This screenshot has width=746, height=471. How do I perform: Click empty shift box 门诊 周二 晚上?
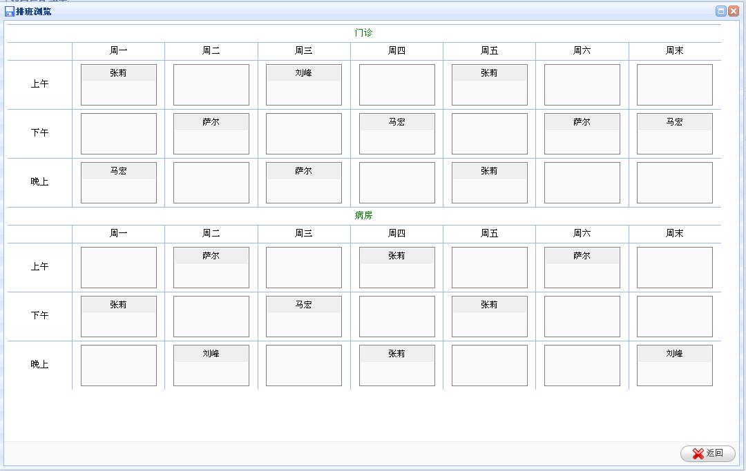coord(211,182)
